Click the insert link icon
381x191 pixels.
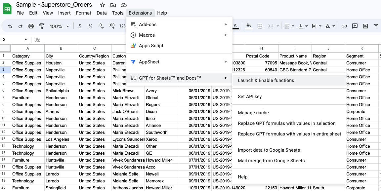pyautogui.click(x=344, y=26)
